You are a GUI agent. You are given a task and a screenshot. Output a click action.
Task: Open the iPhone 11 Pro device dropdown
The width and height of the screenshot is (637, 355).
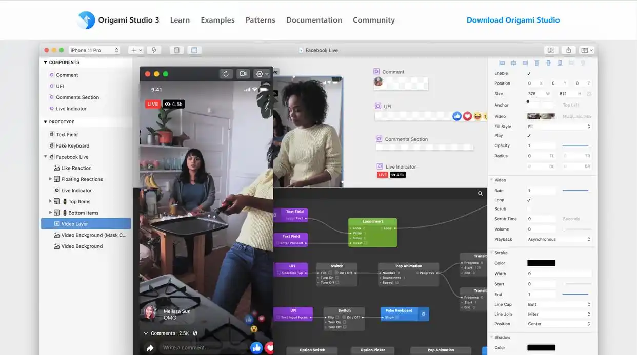pyautogui.click(x=94, y=50)
